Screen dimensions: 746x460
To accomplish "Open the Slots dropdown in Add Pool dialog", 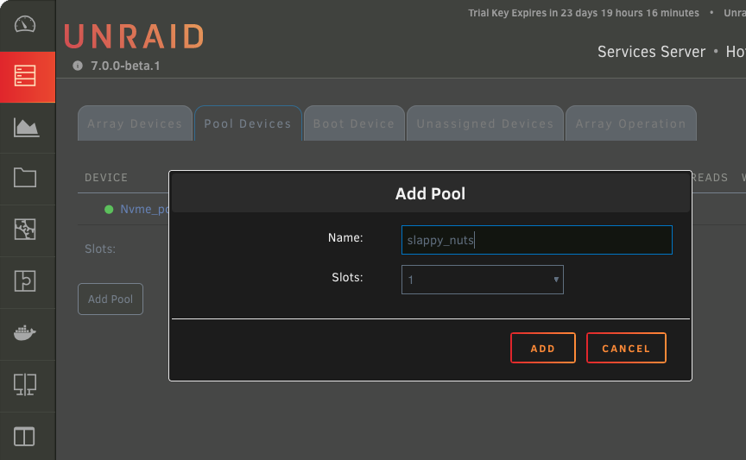I will tap(483, 280).
